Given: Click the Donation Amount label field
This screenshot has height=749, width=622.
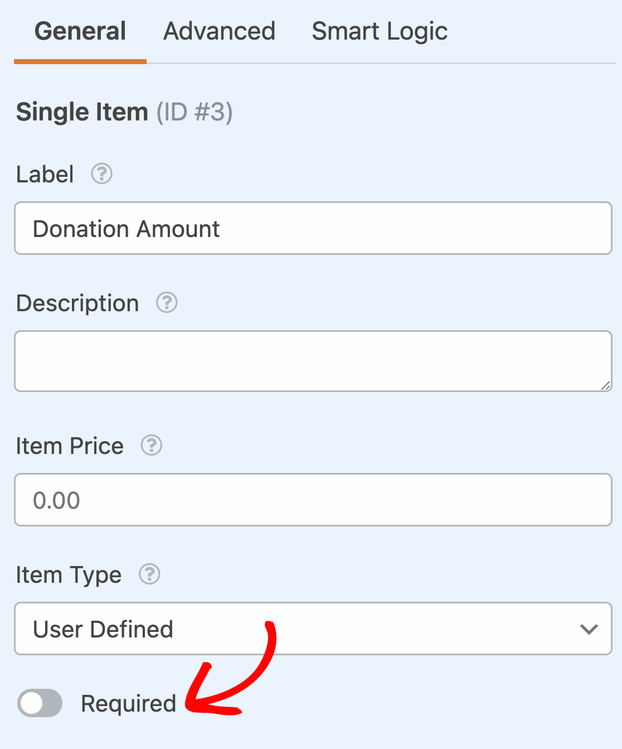Looking at the screenshot, I should [x=313, y=228].
